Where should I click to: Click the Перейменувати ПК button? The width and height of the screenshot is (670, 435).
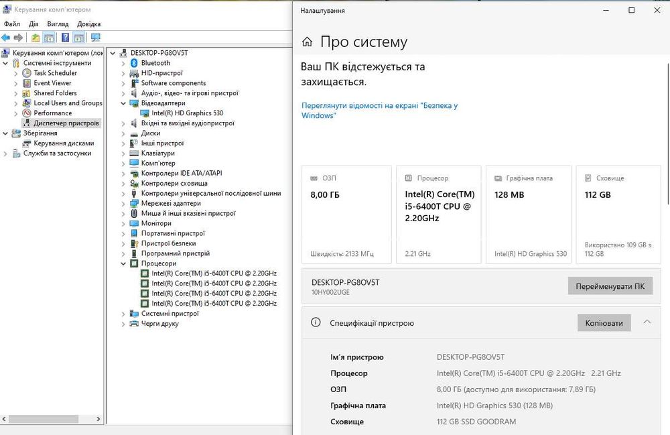pyautogui.click(x=610, y=286)
